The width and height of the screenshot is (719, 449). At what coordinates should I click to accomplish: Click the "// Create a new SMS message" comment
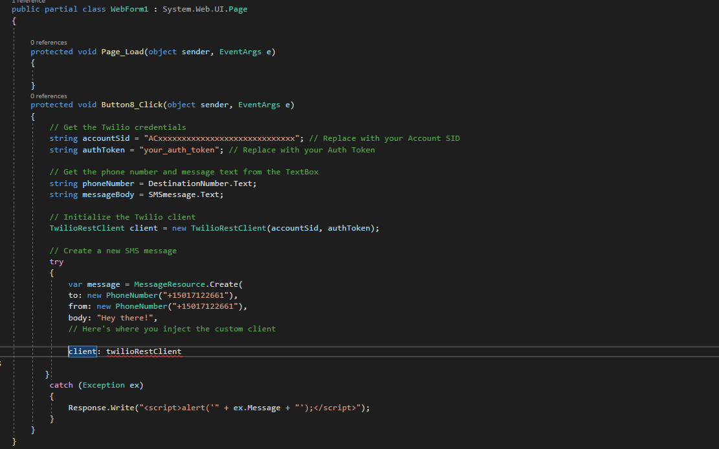coord(113,251)
